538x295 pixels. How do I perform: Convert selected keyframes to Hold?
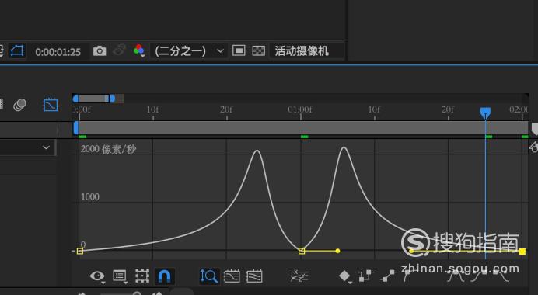coord(366,276)
